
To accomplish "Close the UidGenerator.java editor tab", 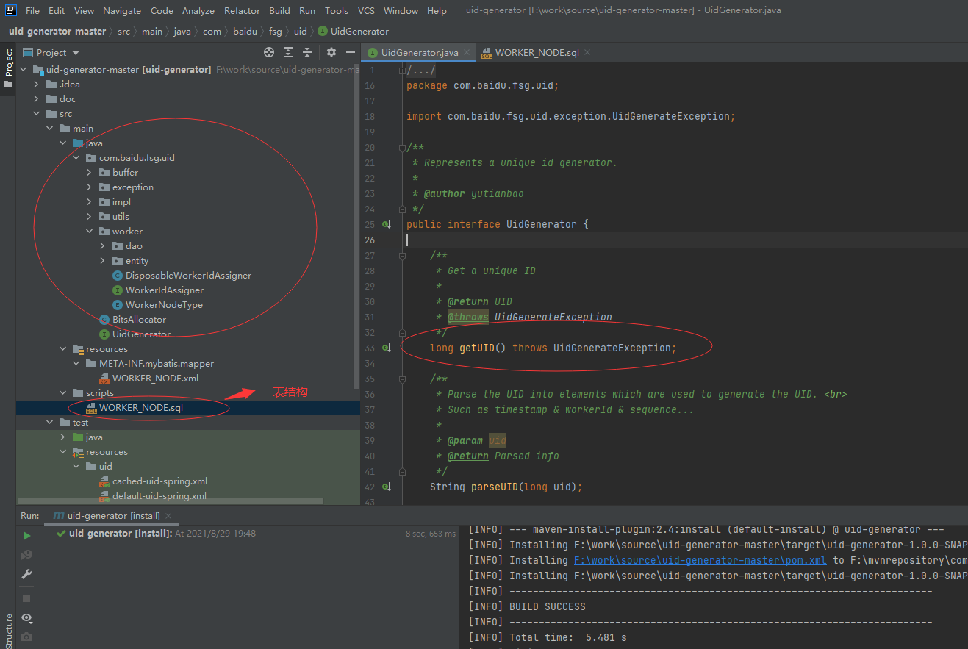I will coord(467,53).
